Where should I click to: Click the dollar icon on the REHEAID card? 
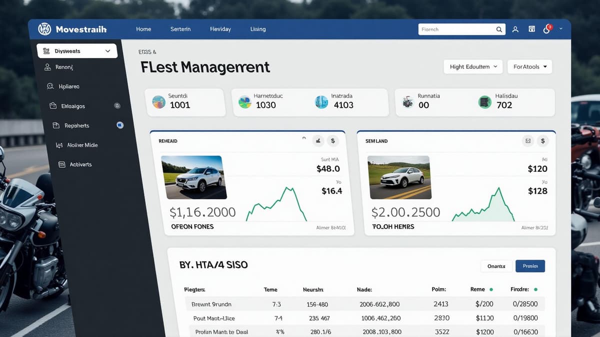(x=332, y=141)
